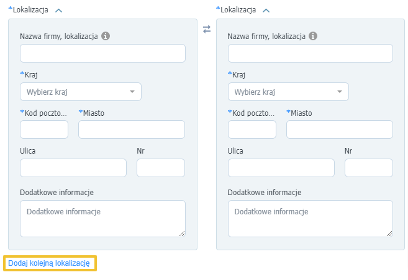Click left Miasto input field
408x280 pixels.
pos(132,129)
